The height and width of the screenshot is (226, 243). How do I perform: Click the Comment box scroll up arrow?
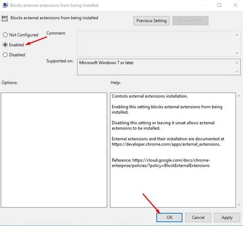coord(237,35)
